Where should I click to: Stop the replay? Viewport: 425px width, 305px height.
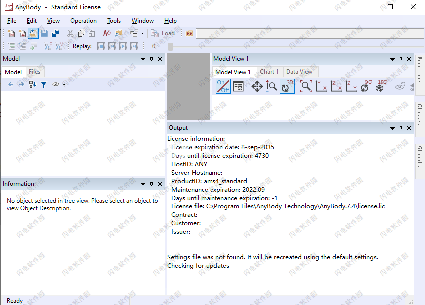coord(101,46)
